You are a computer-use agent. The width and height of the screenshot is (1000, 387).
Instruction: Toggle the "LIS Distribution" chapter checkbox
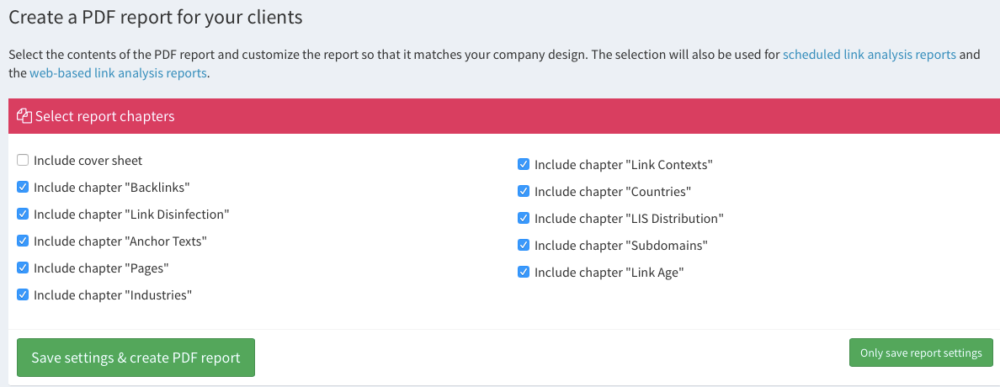click(x=524, y=218)
